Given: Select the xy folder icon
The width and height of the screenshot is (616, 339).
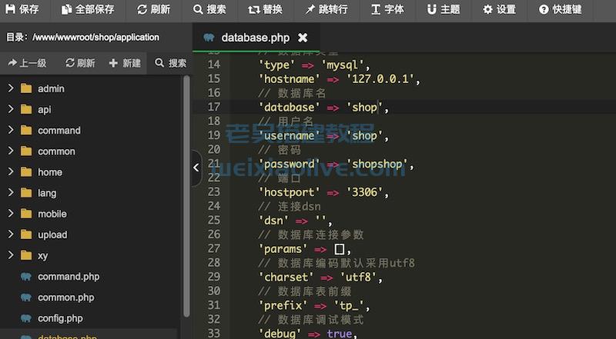Looking at the screenshot, I should coord(26,255).
